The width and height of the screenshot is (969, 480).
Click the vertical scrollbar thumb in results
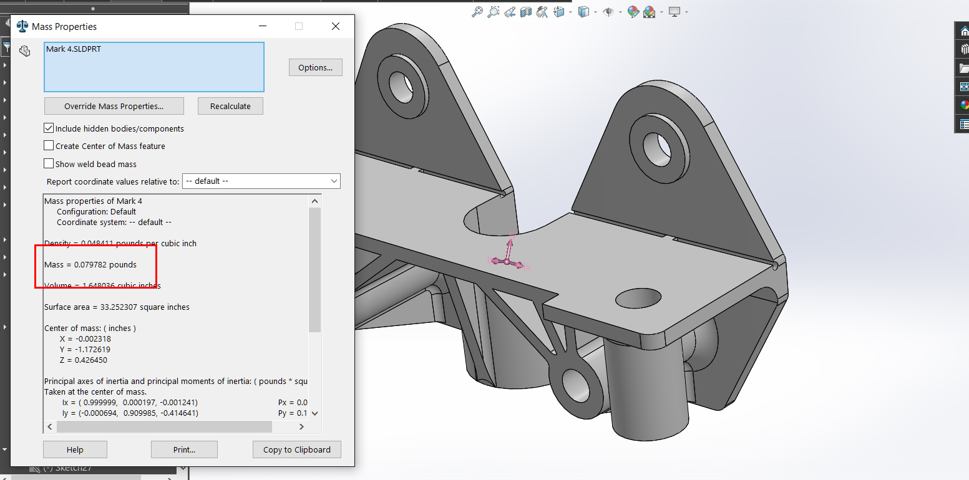pos(315,270)
